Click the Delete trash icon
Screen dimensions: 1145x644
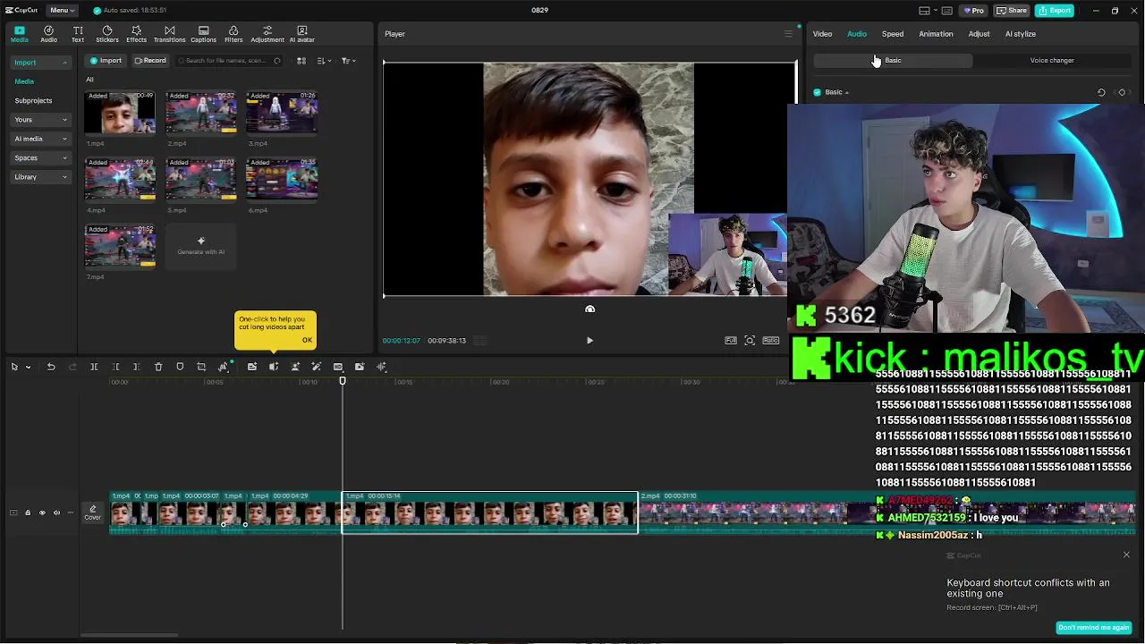[x=158, y=367]
